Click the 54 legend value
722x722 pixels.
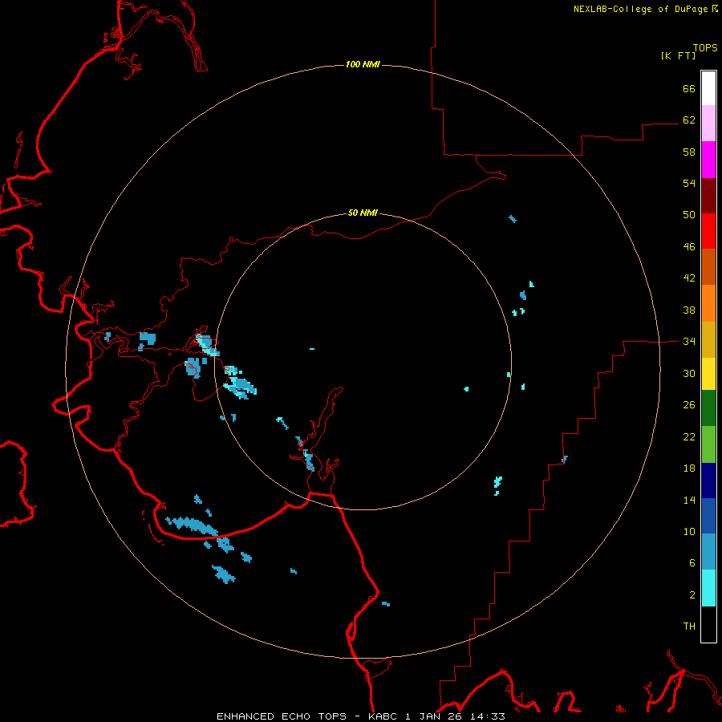[689, 183]
